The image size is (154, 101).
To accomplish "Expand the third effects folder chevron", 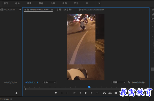I will point(152,30).
